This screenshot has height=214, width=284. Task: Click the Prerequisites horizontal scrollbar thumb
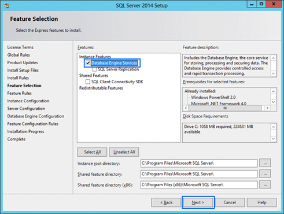(x=225, y=108)
